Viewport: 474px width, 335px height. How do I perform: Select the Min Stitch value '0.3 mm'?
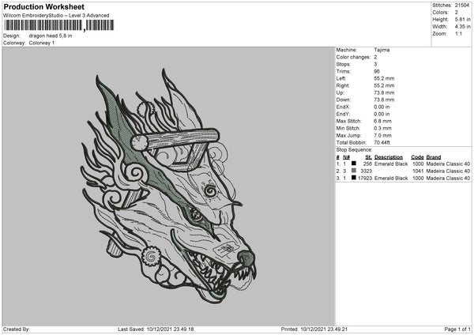382,128
